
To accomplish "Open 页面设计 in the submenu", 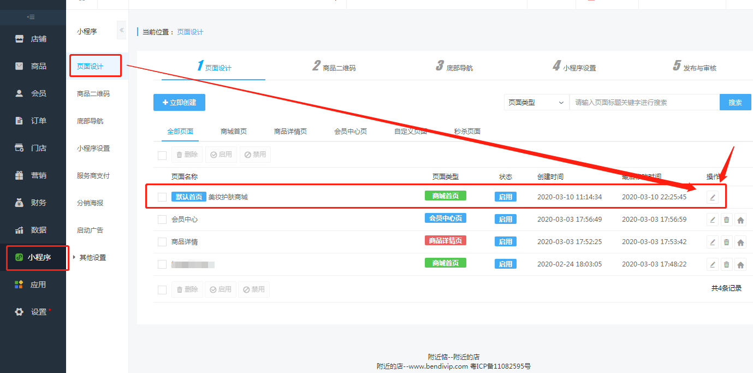I will pyautogui.click(x=90, y=66).
